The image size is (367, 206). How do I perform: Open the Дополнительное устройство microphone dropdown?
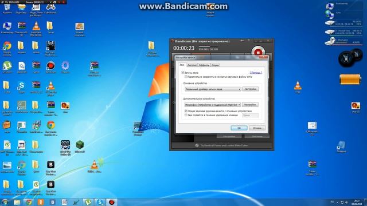point(213,105)
